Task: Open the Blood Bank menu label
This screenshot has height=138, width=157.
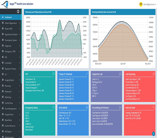Action: pos(8,120)
